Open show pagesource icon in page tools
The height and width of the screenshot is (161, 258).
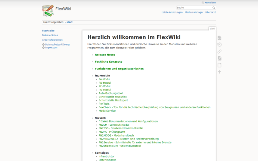[219, 38]
